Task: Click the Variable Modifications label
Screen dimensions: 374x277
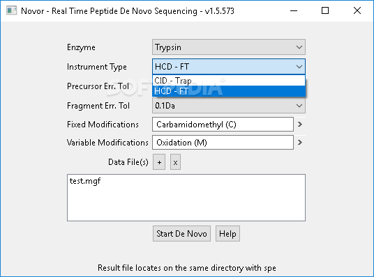Action: (107, 143)
